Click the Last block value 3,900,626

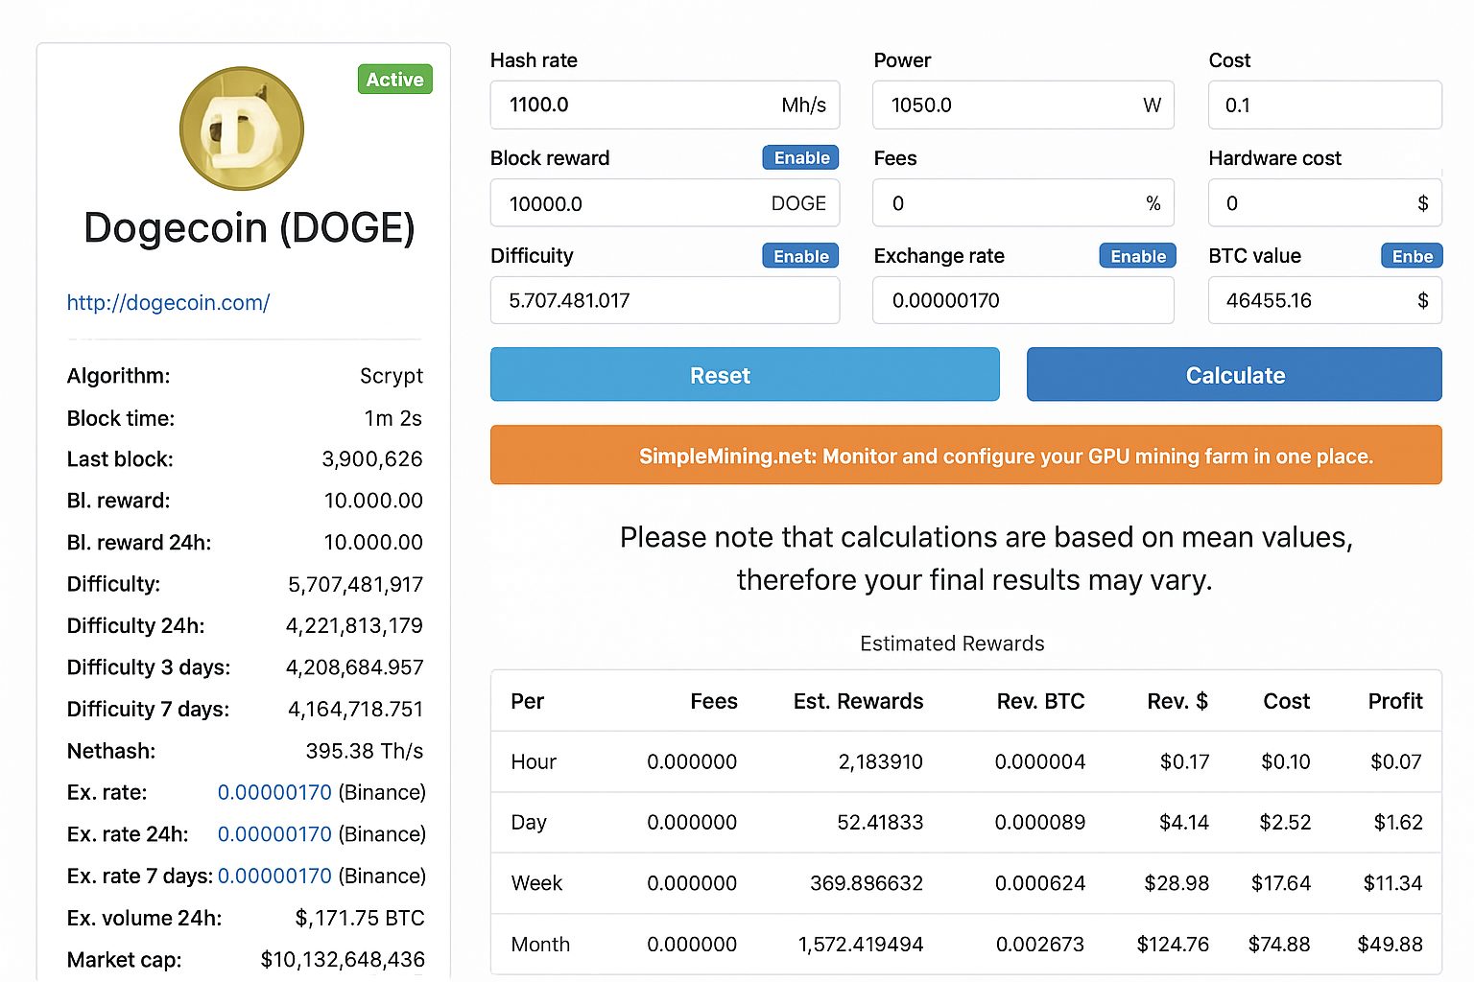coord(372,459)
